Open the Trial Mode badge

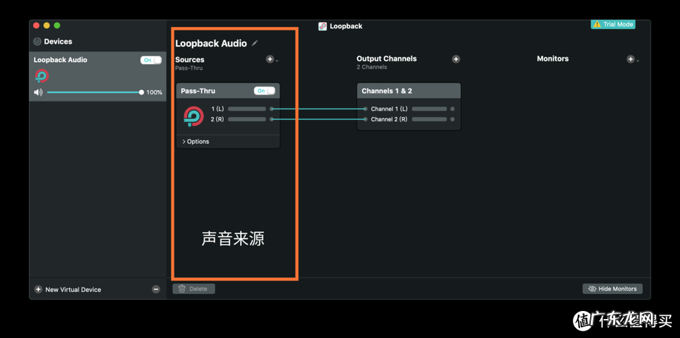[613, 24]
